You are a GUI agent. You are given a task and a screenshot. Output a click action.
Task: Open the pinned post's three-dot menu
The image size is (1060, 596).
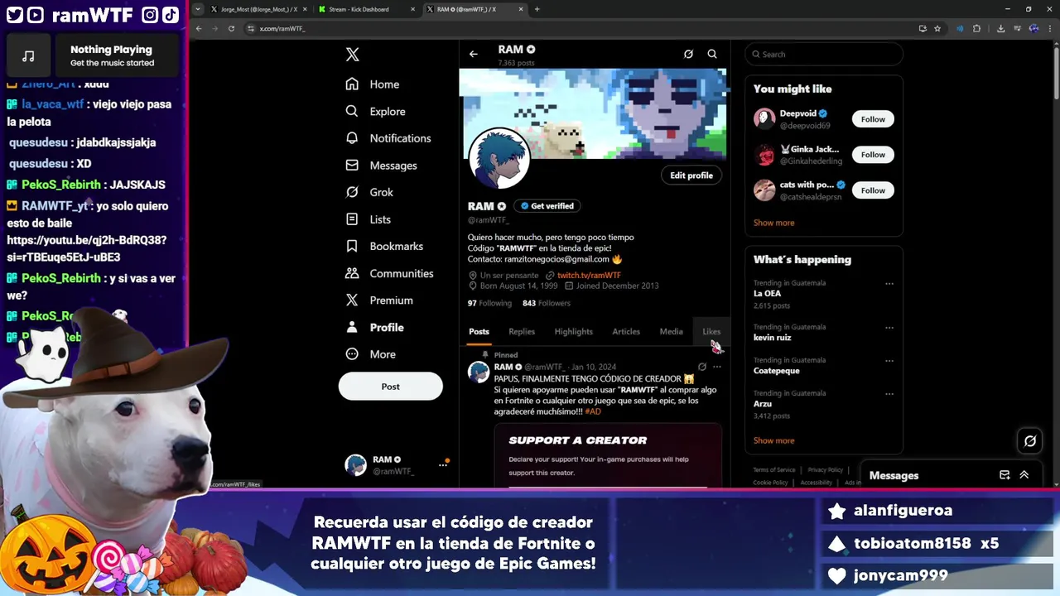717,367
